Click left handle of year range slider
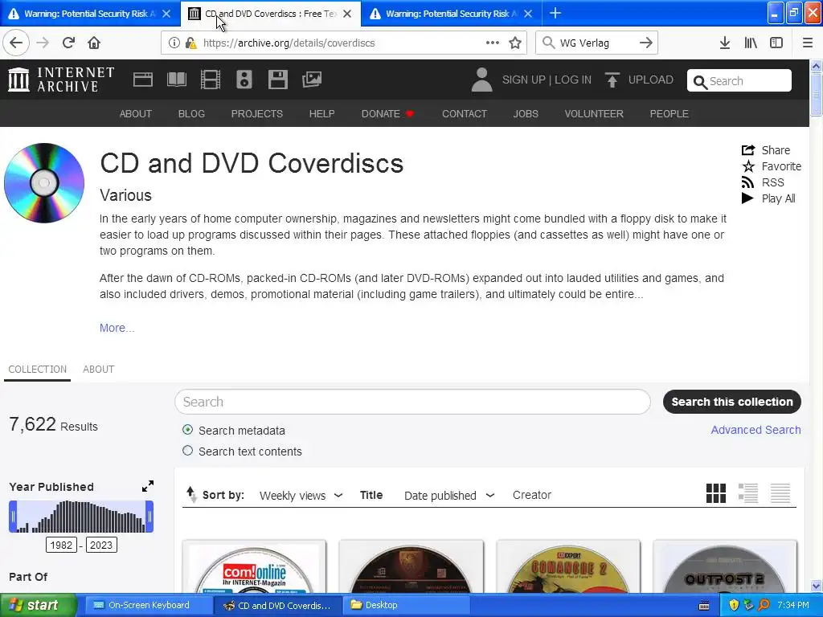The height and width of the screenshot is (617, 823). click(x=13, y=517)
